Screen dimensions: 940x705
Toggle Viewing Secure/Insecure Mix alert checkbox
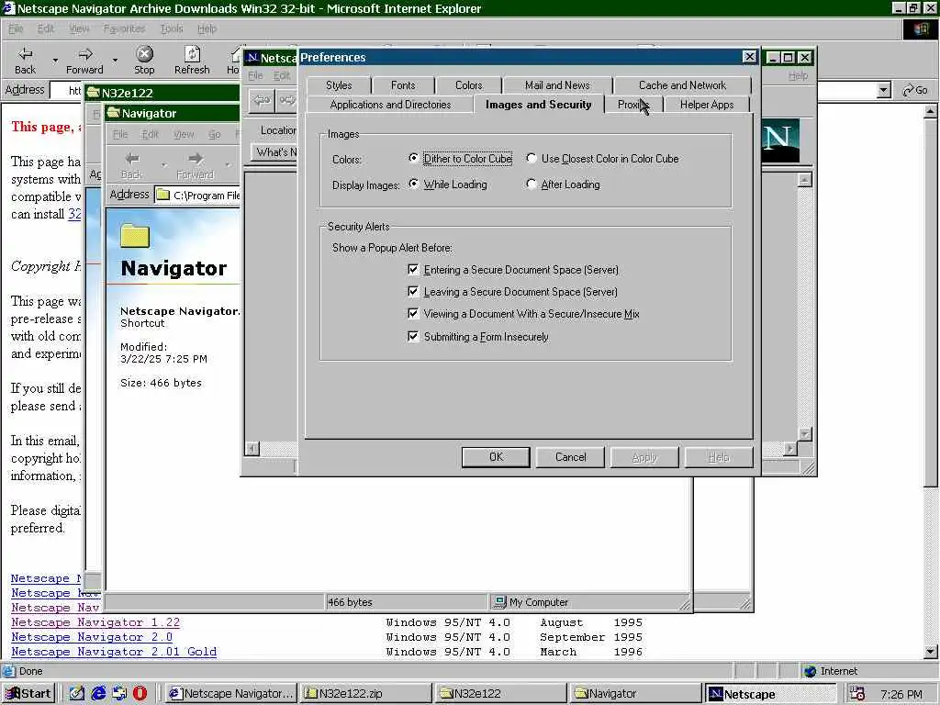point(413,314)
